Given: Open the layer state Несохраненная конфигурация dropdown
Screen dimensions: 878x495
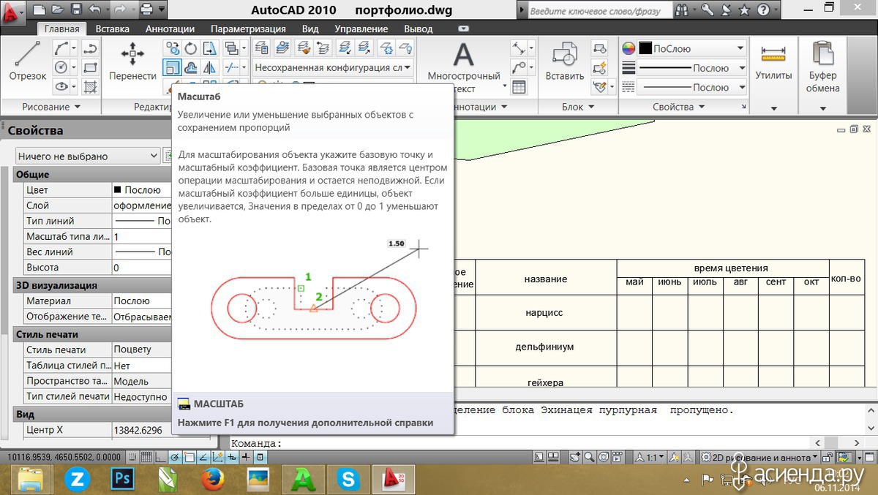Looking at the screenshot, I should click(333, 68).
